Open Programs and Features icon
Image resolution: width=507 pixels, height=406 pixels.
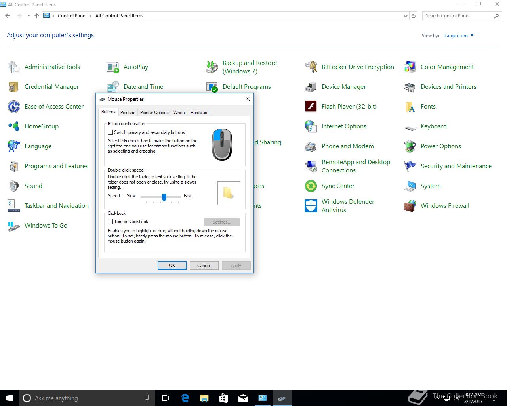click(x=14, y=166)
